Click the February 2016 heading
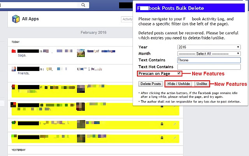The image size is (249, 156). [93, 32]
